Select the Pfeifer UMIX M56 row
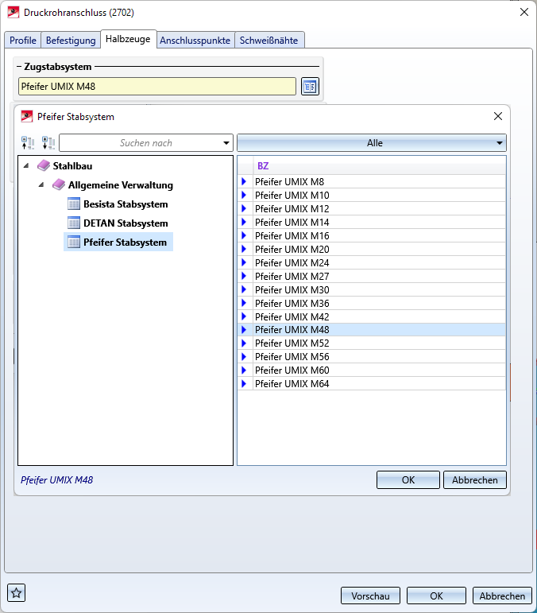Viewport: 537px width, 613px height. (372, 356)
